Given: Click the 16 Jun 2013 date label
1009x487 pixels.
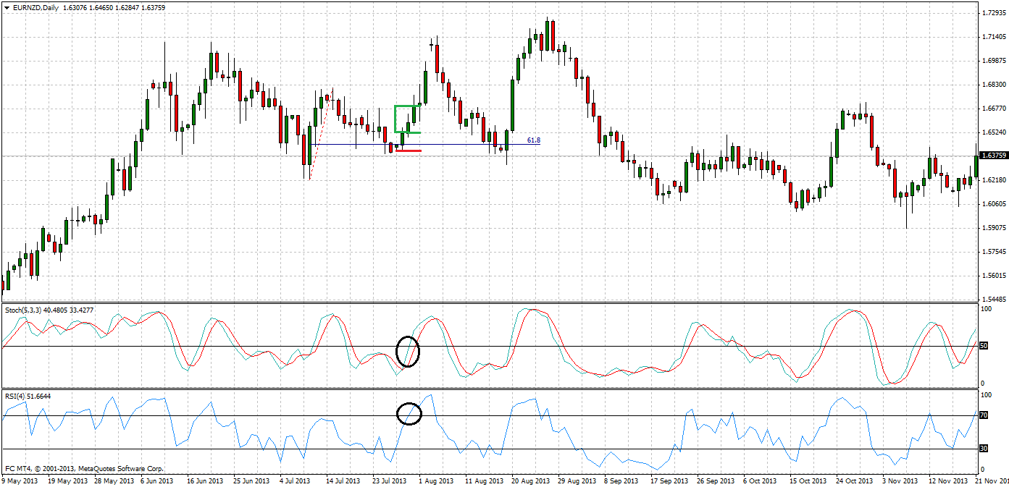Looking at the screenshot, I should click(x=206, y=480).
